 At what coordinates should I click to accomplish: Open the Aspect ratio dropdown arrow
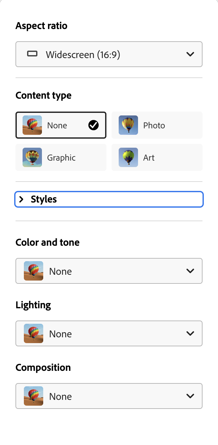coord(190,54)
